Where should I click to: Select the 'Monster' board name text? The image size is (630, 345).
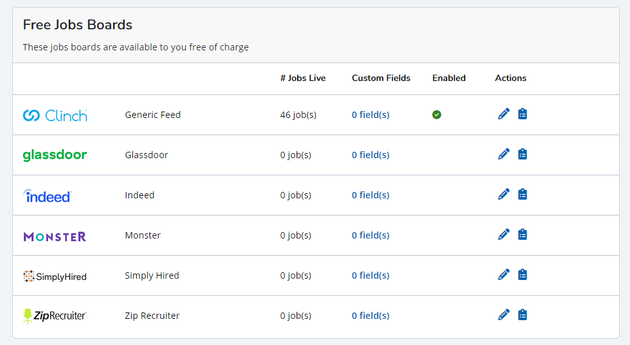(x=142, y=235)
